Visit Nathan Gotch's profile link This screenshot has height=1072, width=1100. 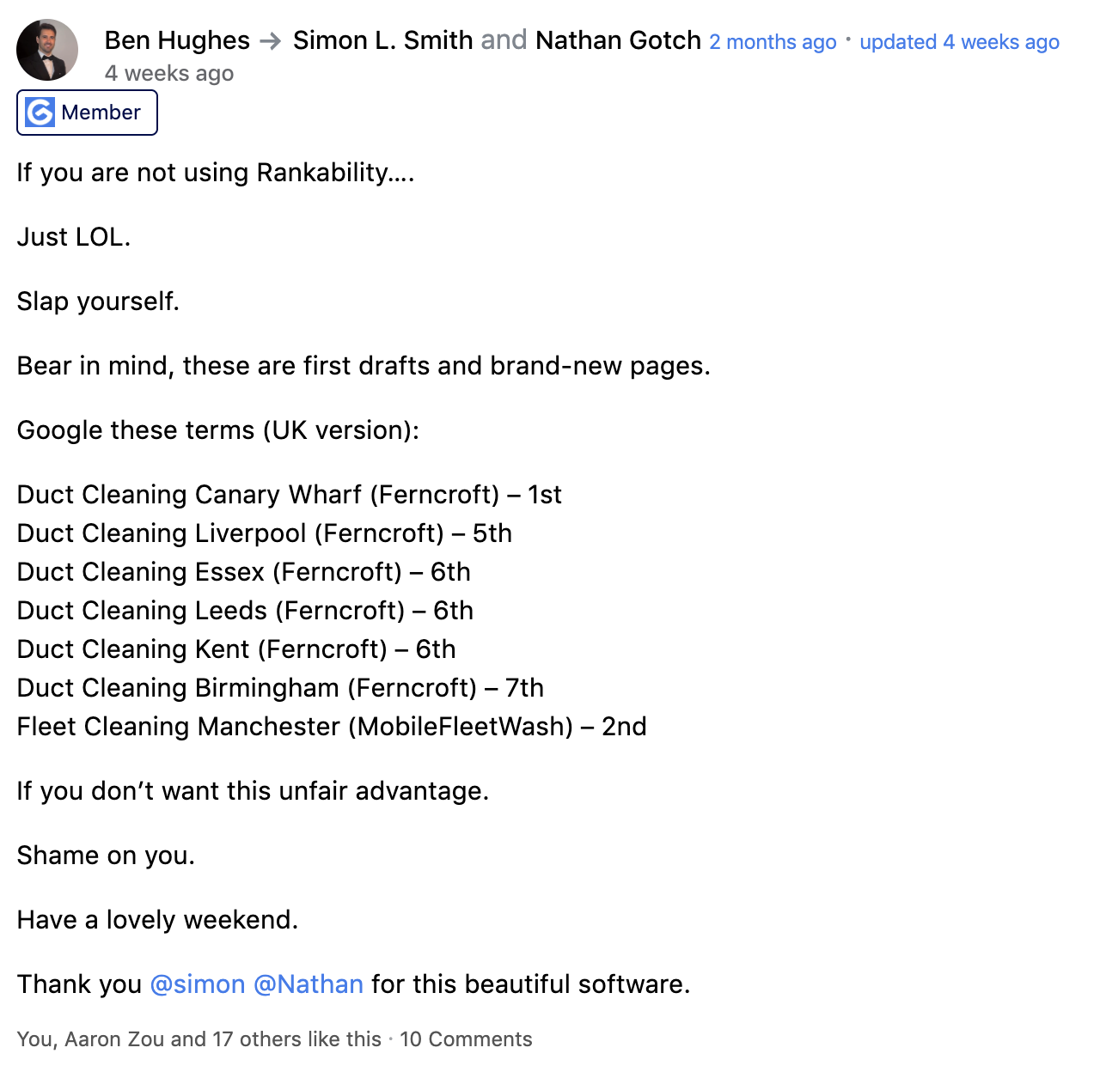pos(618,40)
